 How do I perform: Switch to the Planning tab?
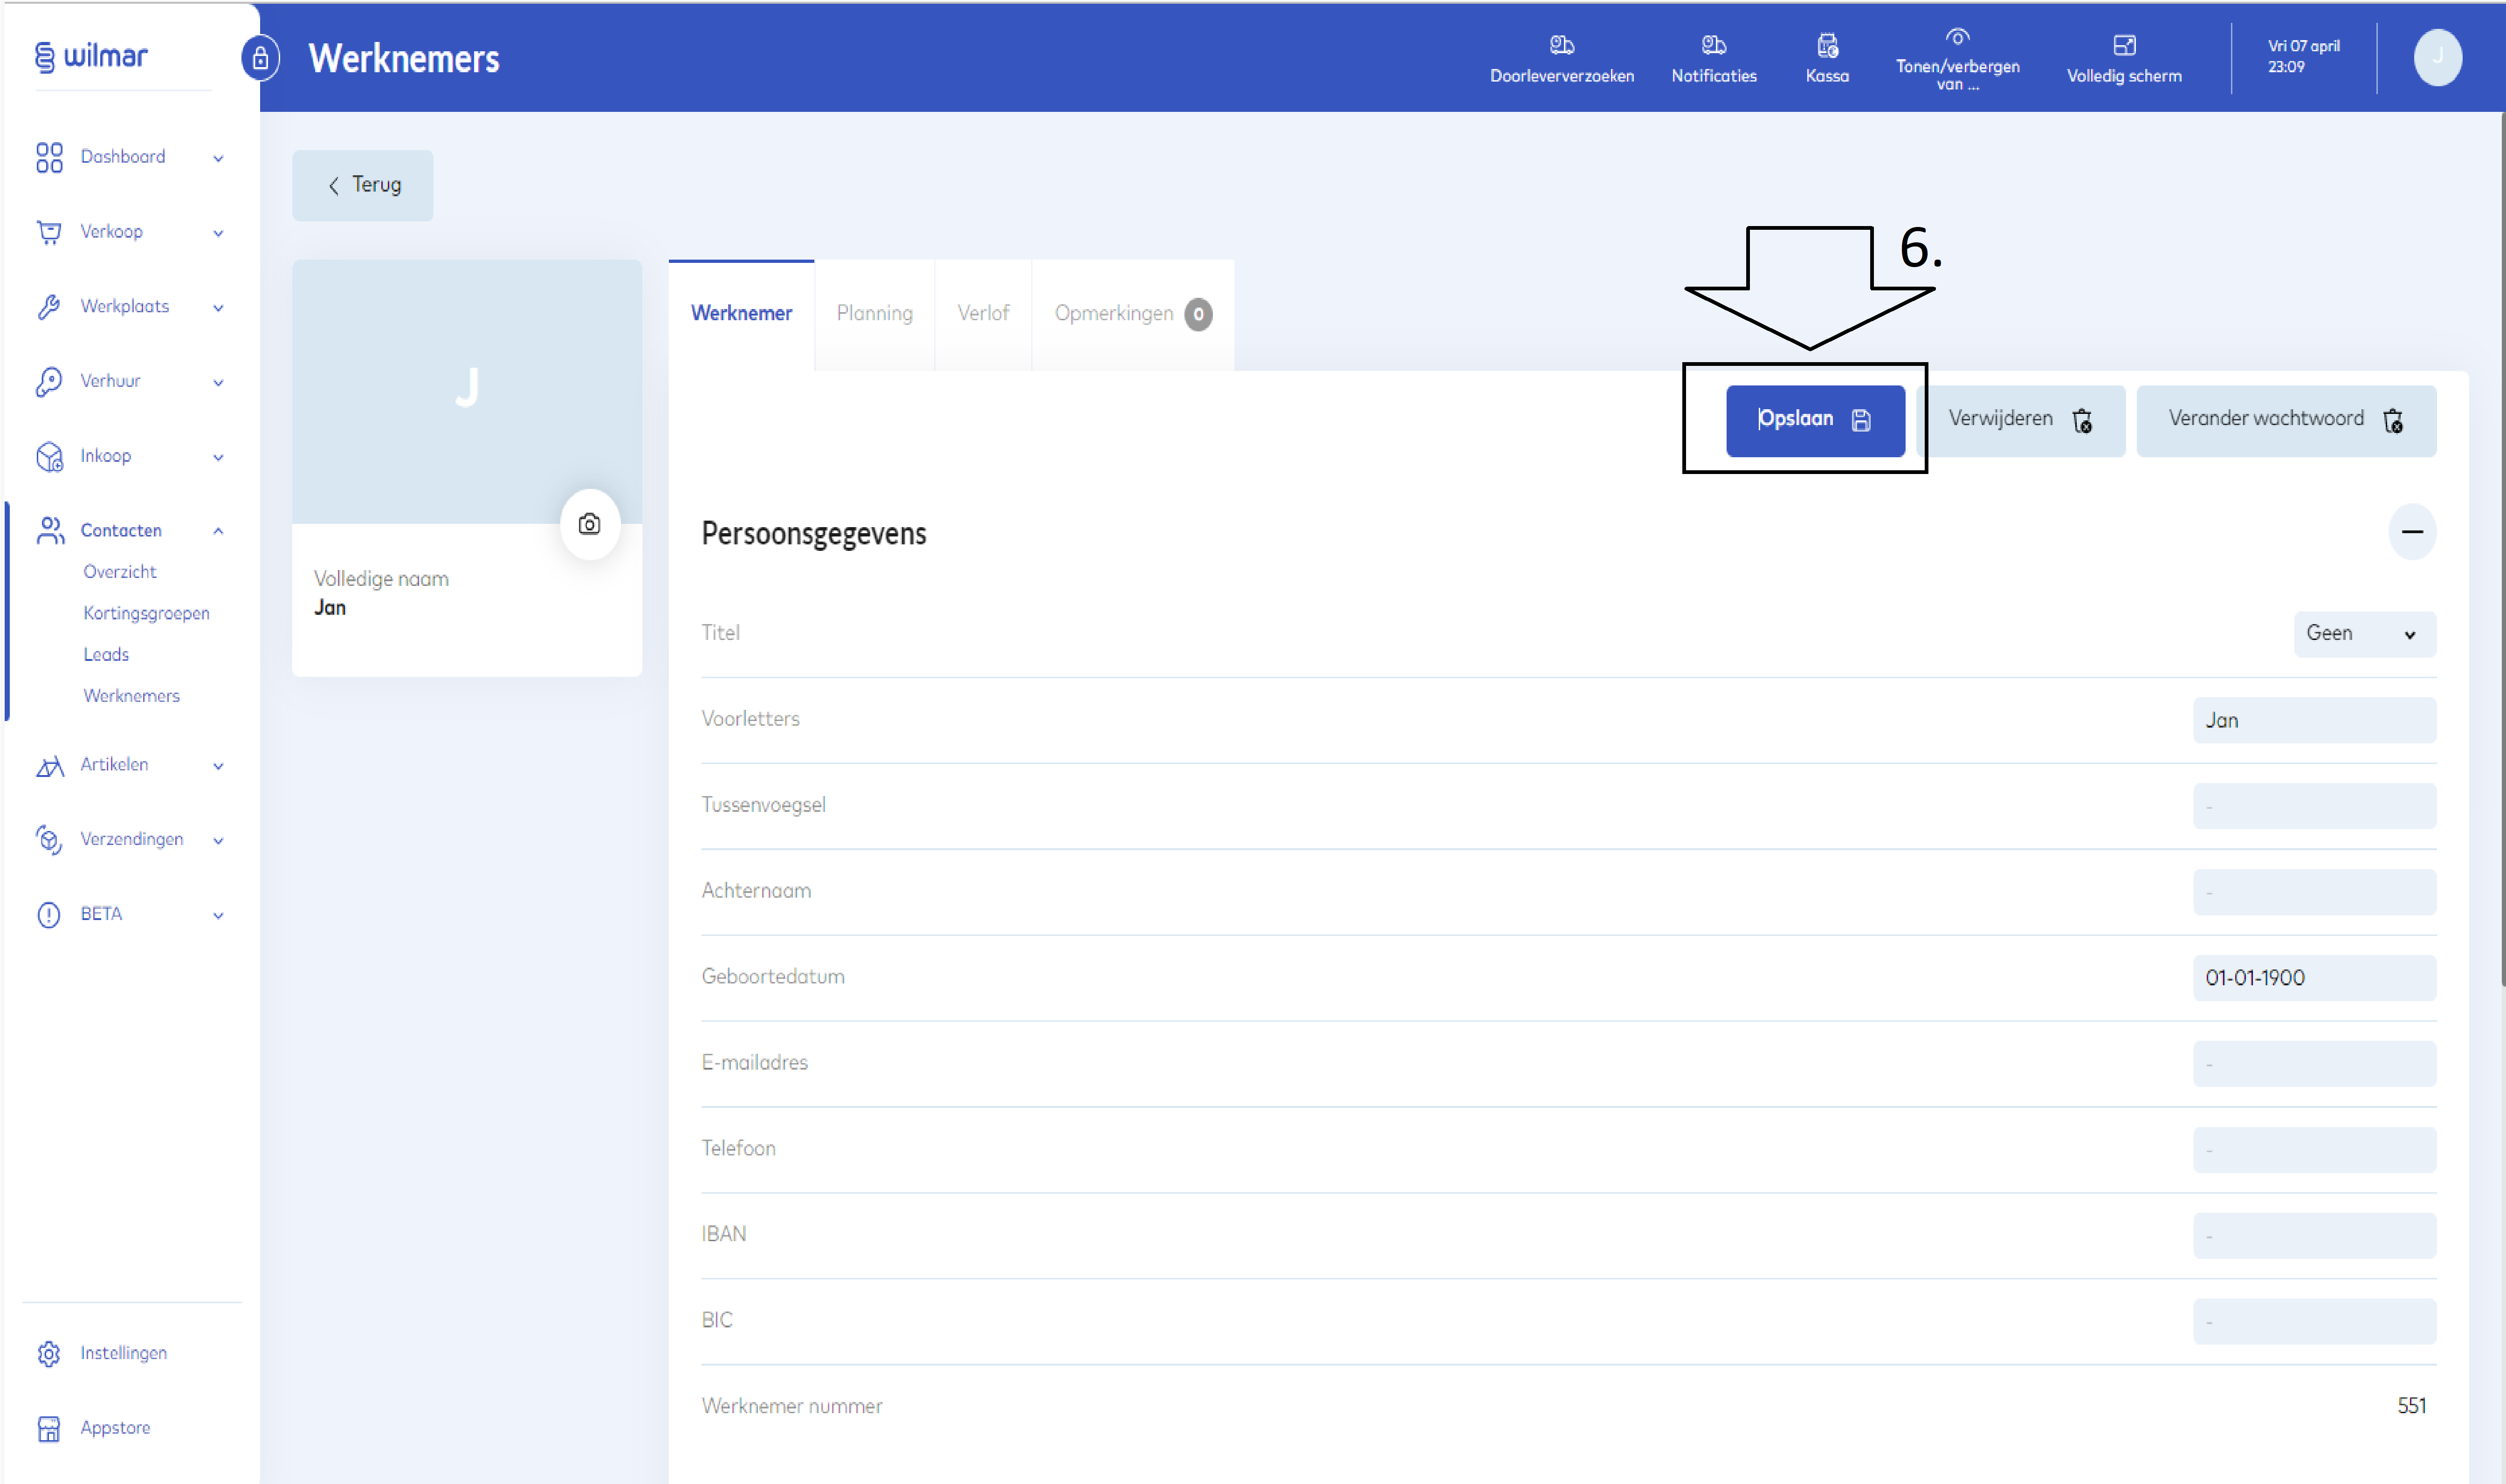(874, 314)
